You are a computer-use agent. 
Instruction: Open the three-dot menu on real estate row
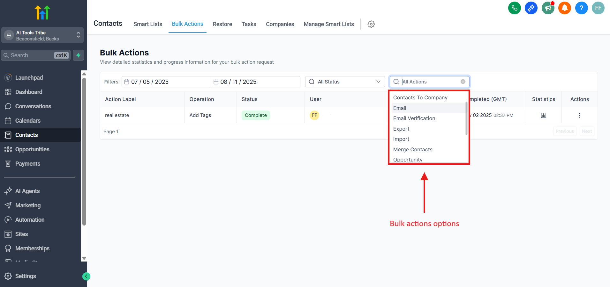click(x=579, y=115)
